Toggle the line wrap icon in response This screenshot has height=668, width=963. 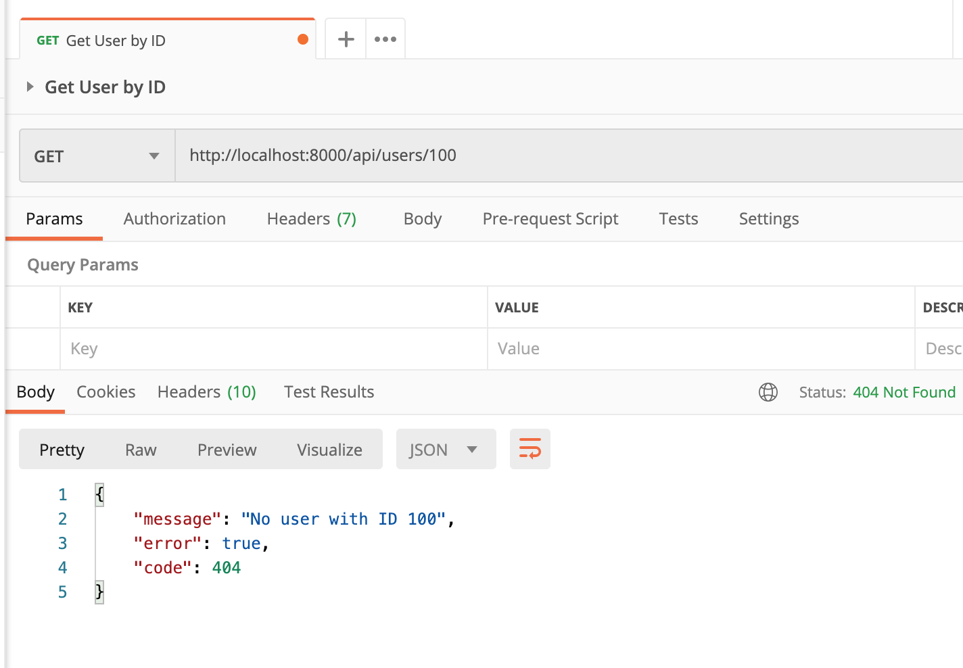(x=530, y=449)
